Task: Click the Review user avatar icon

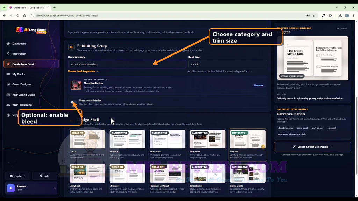Action: [10, 188]
